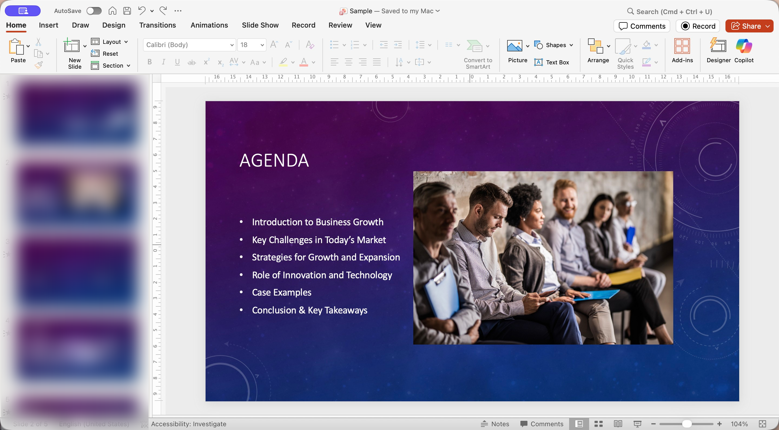Switch to Slide Sorter view icon
The height and width of the screenshot is (430, 779).
point(599,424)
